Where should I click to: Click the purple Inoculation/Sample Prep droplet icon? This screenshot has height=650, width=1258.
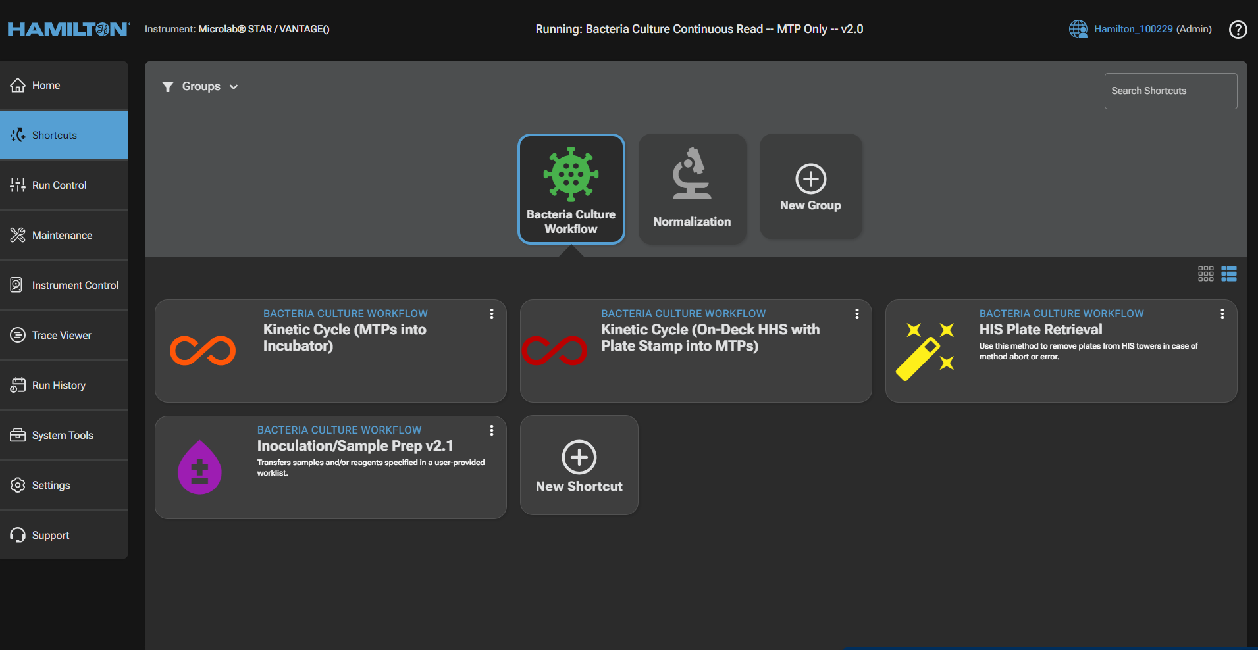(199, 468)
